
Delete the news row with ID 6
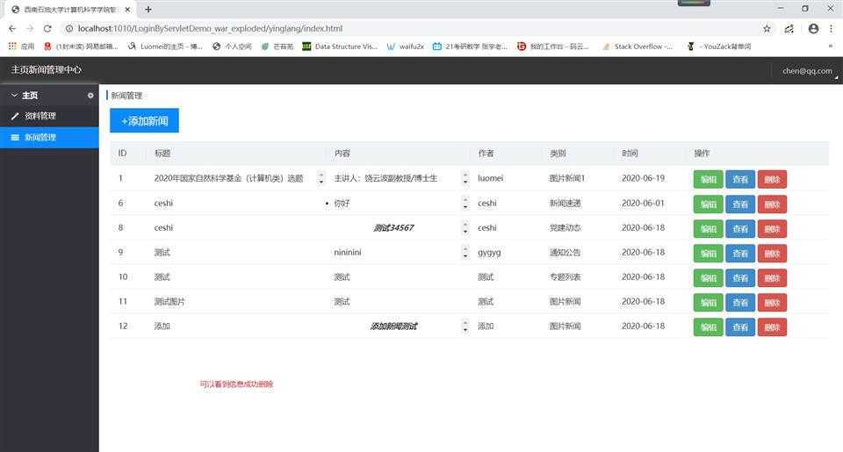(772, 204)
